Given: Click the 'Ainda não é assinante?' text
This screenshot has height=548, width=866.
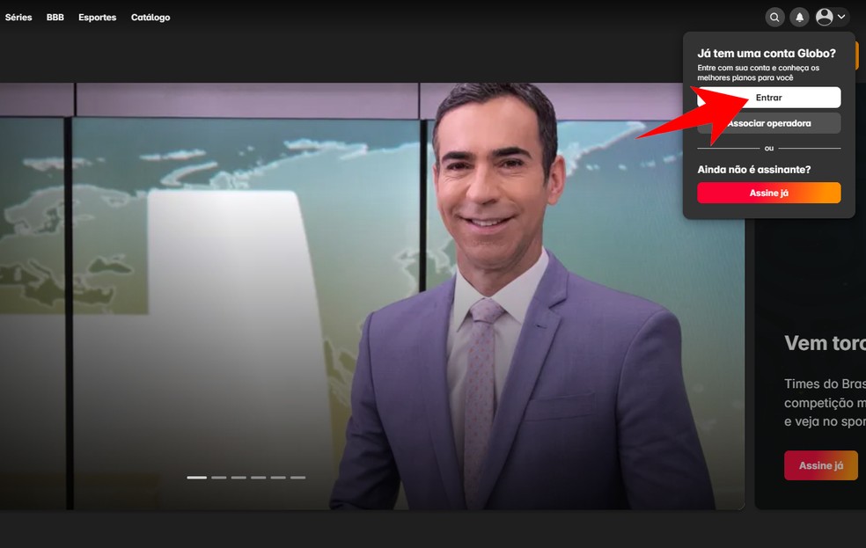Looking at the screenshot, I should click(x=754, y=170).
